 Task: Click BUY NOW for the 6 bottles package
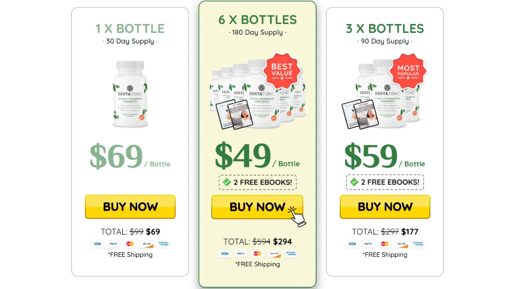[257, 207]
